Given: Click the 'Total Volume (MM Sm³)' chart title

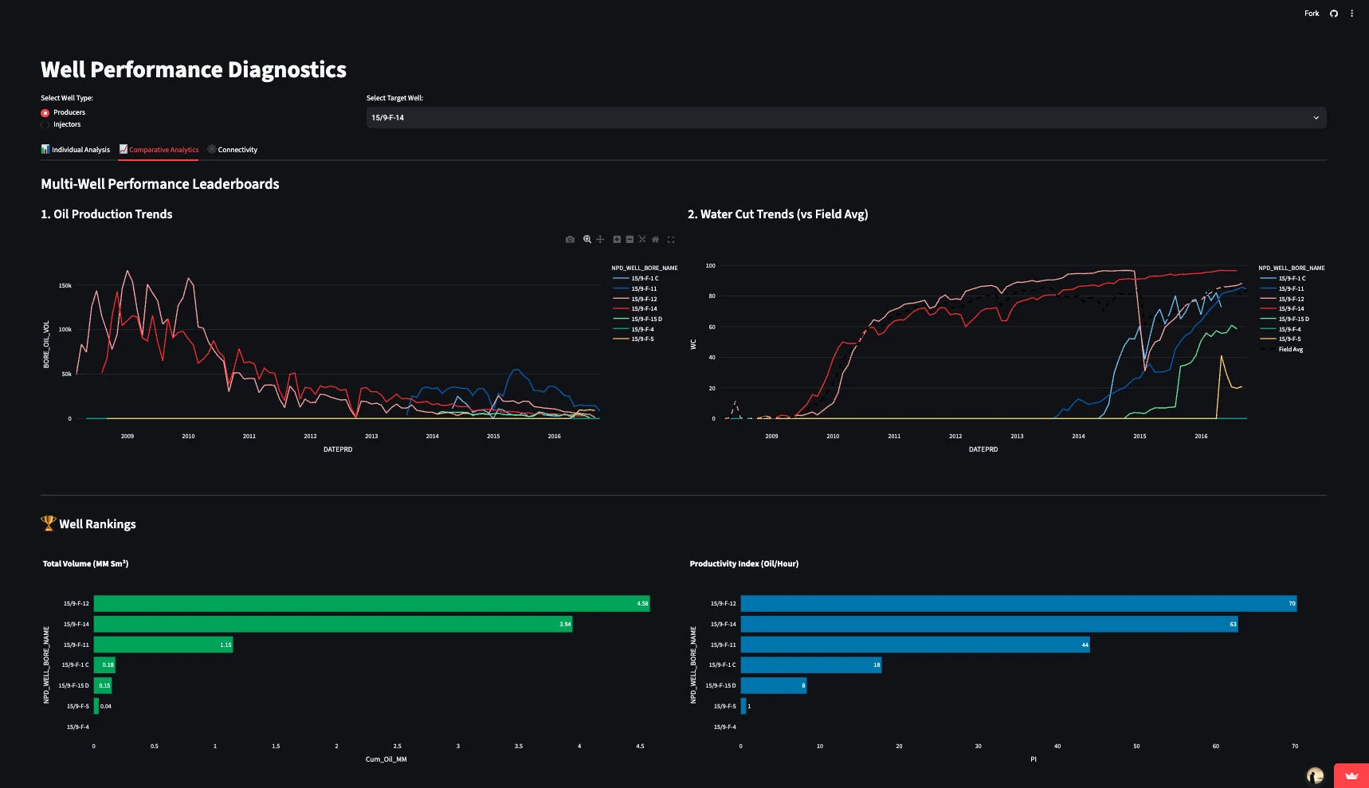Looking at the screenshot, I should pyautogui.click(x=85, y=564).
